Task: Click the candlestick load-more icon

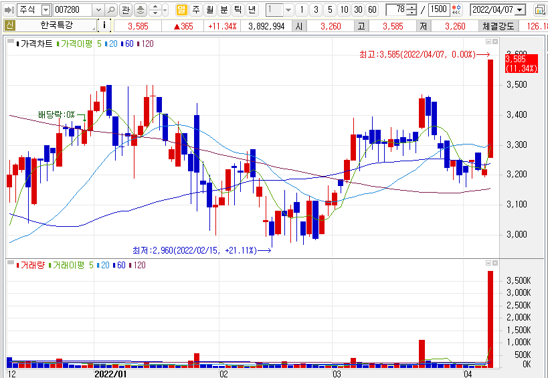Action: point(456,10)
